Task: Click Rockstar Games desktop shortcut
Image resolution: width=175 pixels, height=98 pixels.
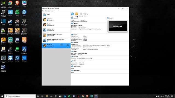Action: pos(3,41)
